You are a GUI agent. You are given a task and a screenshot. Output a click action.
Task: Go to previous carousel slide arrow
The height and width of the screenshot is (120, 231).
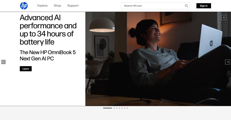[x=3, y=62]
